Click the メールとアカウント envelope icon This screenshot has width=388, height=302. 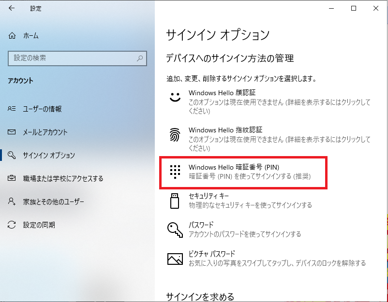pyautogui.click(x=12, y=132)
